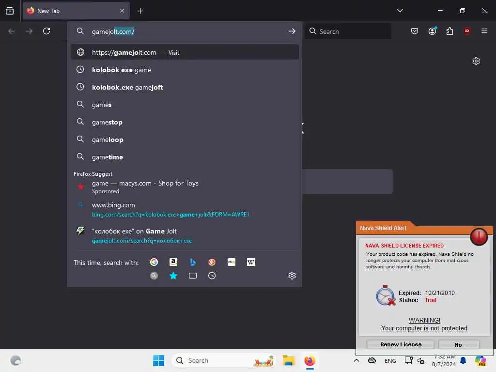Click the 'Sponsored' label under macys.com
This screenshot has width=496, height=372.
[105, 191]
